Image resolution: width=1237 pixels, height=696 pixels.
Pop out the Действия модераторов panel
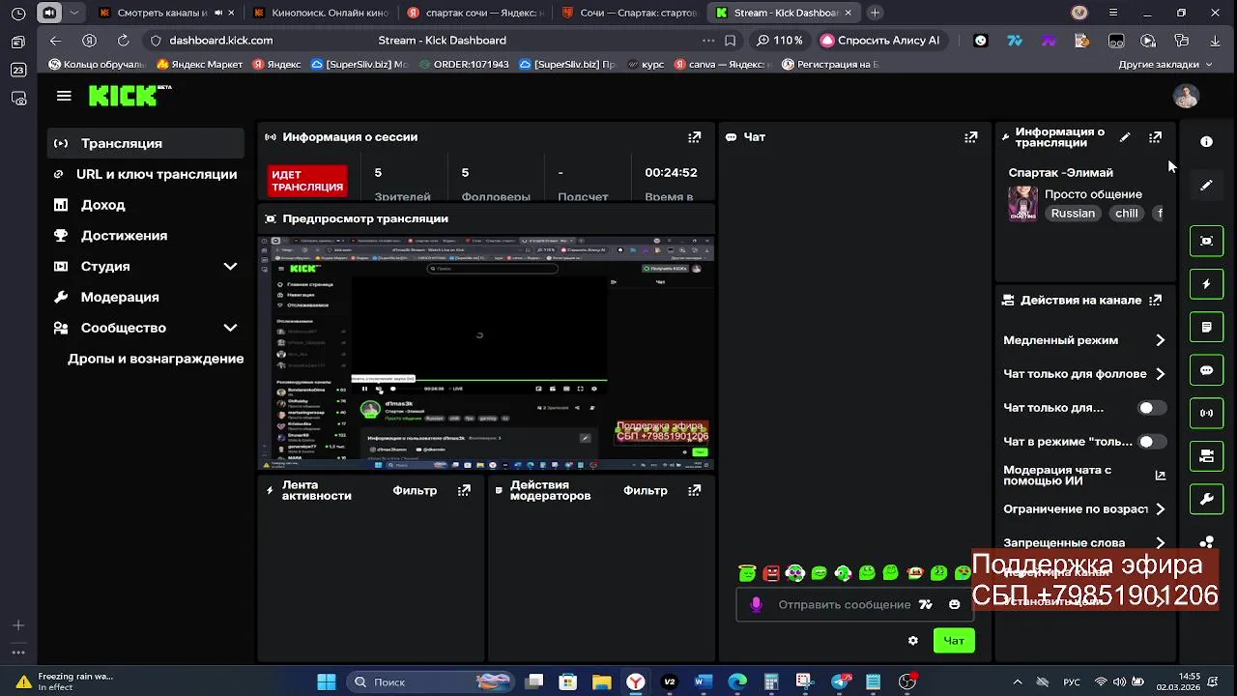coord(694,491)
